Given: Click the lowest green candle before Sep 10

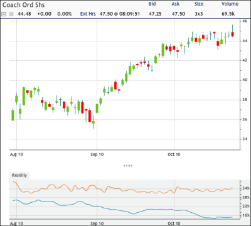Looking at the screenshot, I should 93,122.
